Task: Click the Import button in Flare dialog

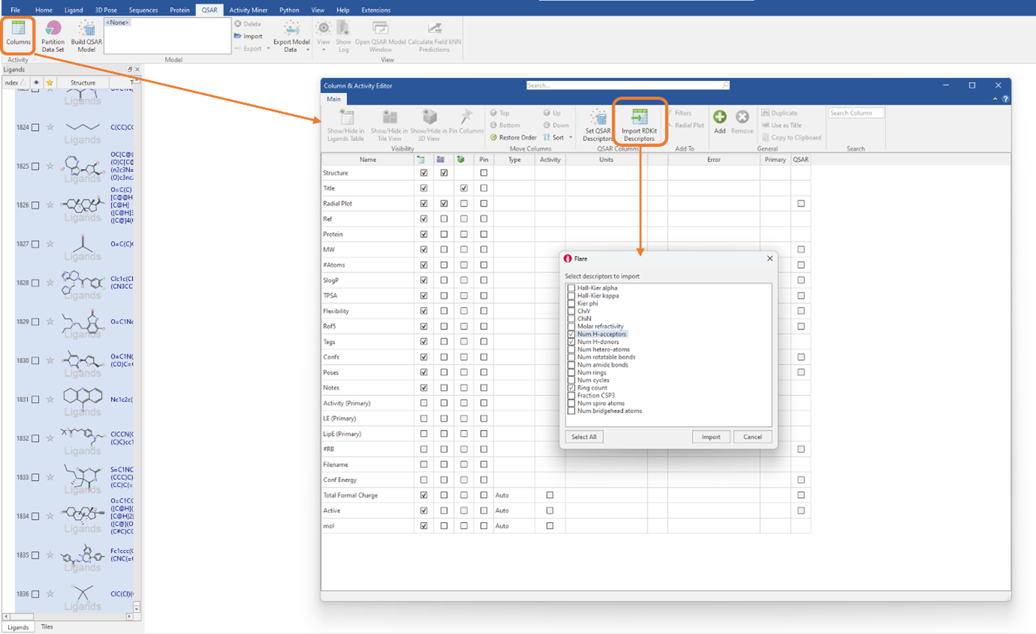Action: point(711,437)
